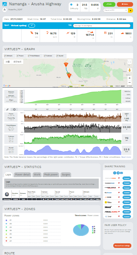Image resolution: width=137 pixels, height=255 pixels.
Task: Click the green altitude profile chart
Action: coord(73,97)
